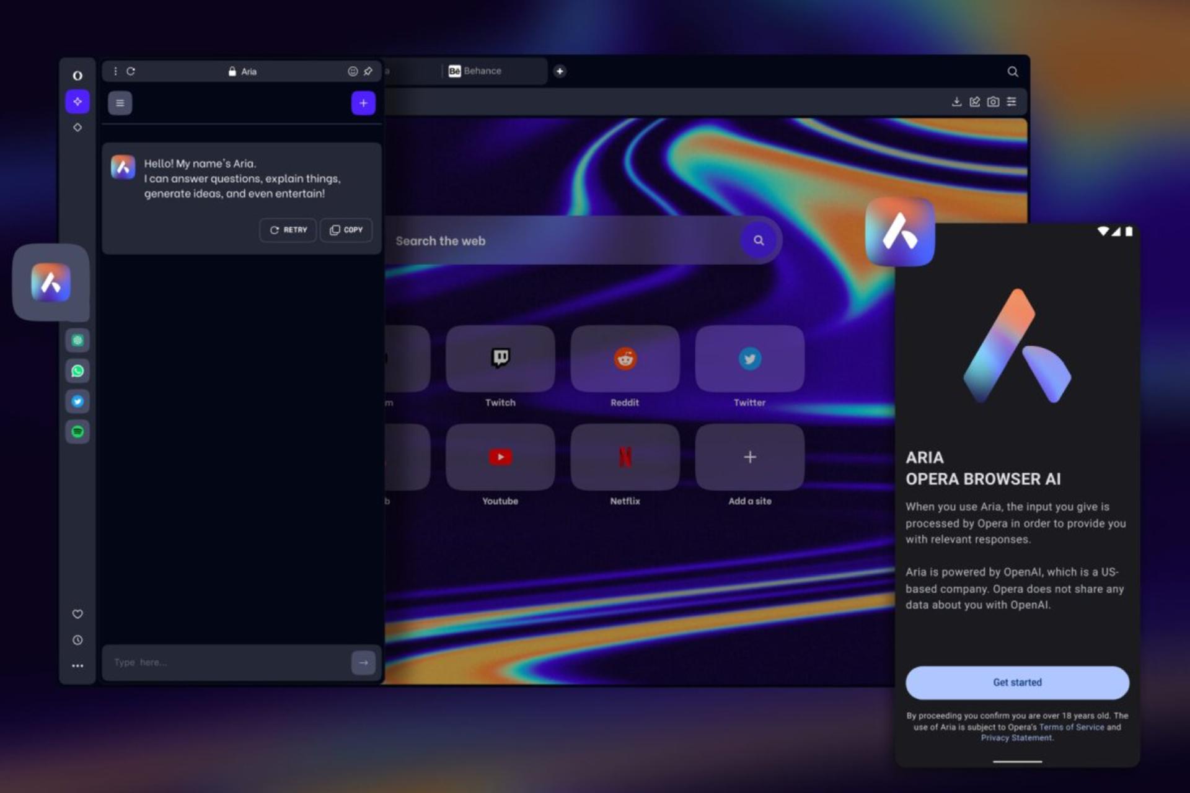Open downloads icon in toolbar
Screen dimensions: 1190x793
[x=956, y=102]
